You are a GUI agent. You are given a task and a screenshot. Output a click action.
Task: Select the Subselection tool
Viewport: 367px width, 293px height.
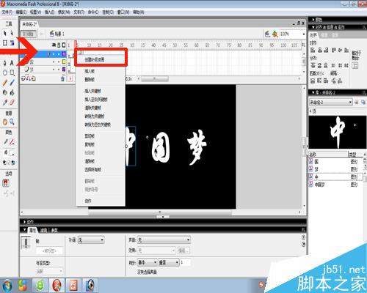(x=12, y=33)
